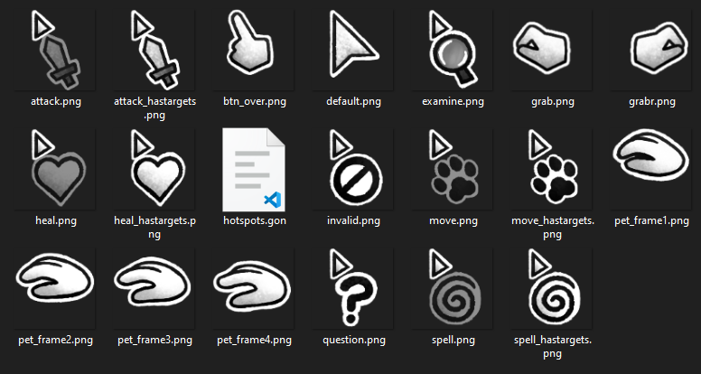
Task: Click the label "attack_hastargets.png"
Action: coord(155,108)
